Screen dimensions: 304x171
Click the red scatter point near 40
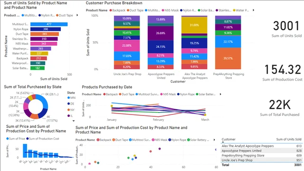(x=151, y=151)
